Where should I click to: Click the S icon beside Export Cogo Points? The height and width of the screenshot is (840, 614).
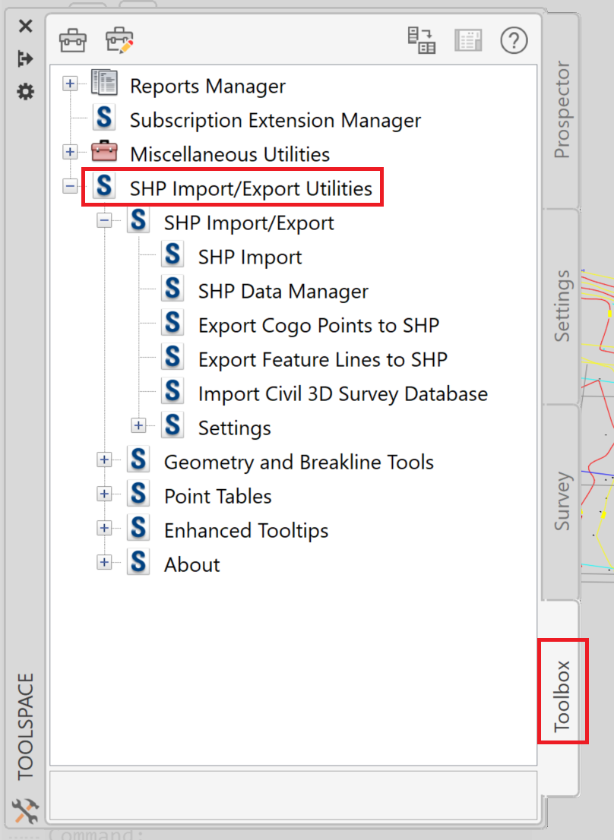click(172, 323)
